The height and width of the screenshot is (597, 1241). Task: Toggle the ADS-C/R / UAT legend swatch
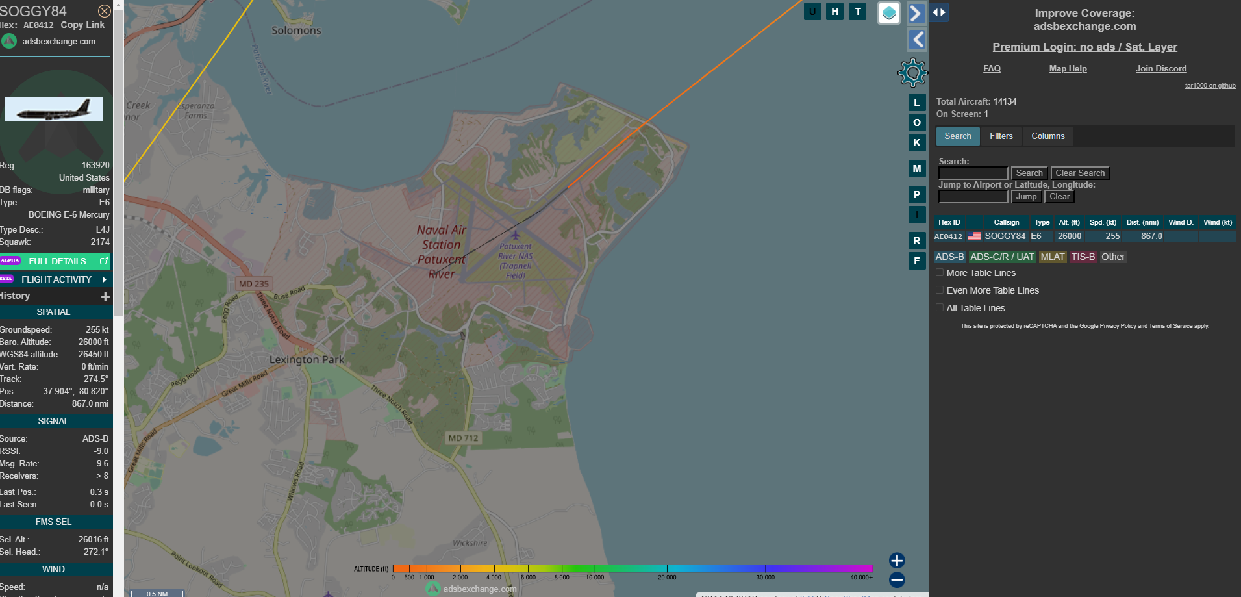pyautogui.click(x=1002, y=257)
